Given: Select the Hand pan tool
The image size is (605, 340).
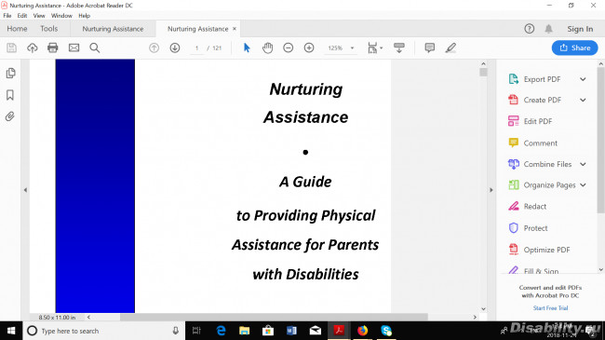Looking at the screenshot, I should (x=267, y=48).
